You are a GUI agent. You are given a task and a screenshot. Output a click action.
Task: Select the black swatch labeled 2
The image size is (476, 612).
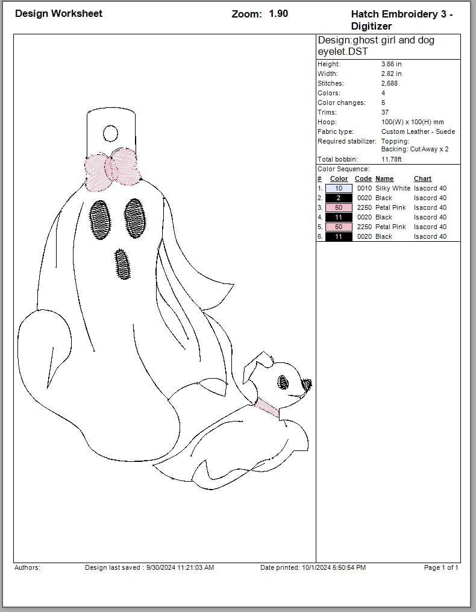pos(339,198)
